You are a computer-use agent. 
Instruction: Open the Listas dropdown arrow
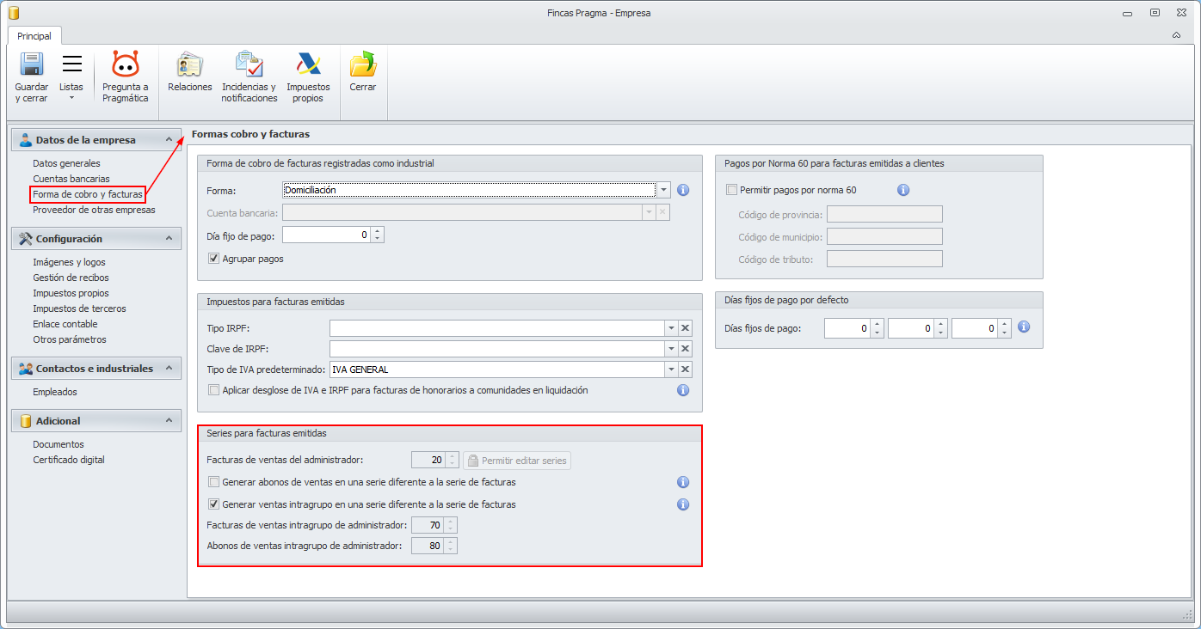coord(71,97)
